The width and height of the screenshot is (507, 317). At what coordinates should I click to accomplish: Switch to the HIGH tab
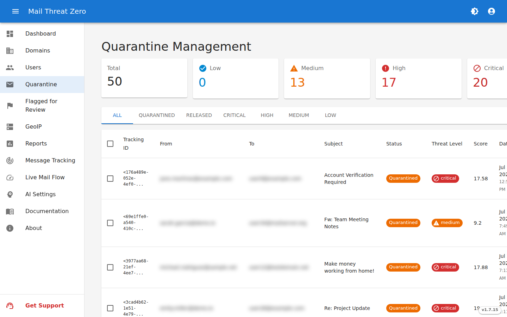[x=267, y=116]
